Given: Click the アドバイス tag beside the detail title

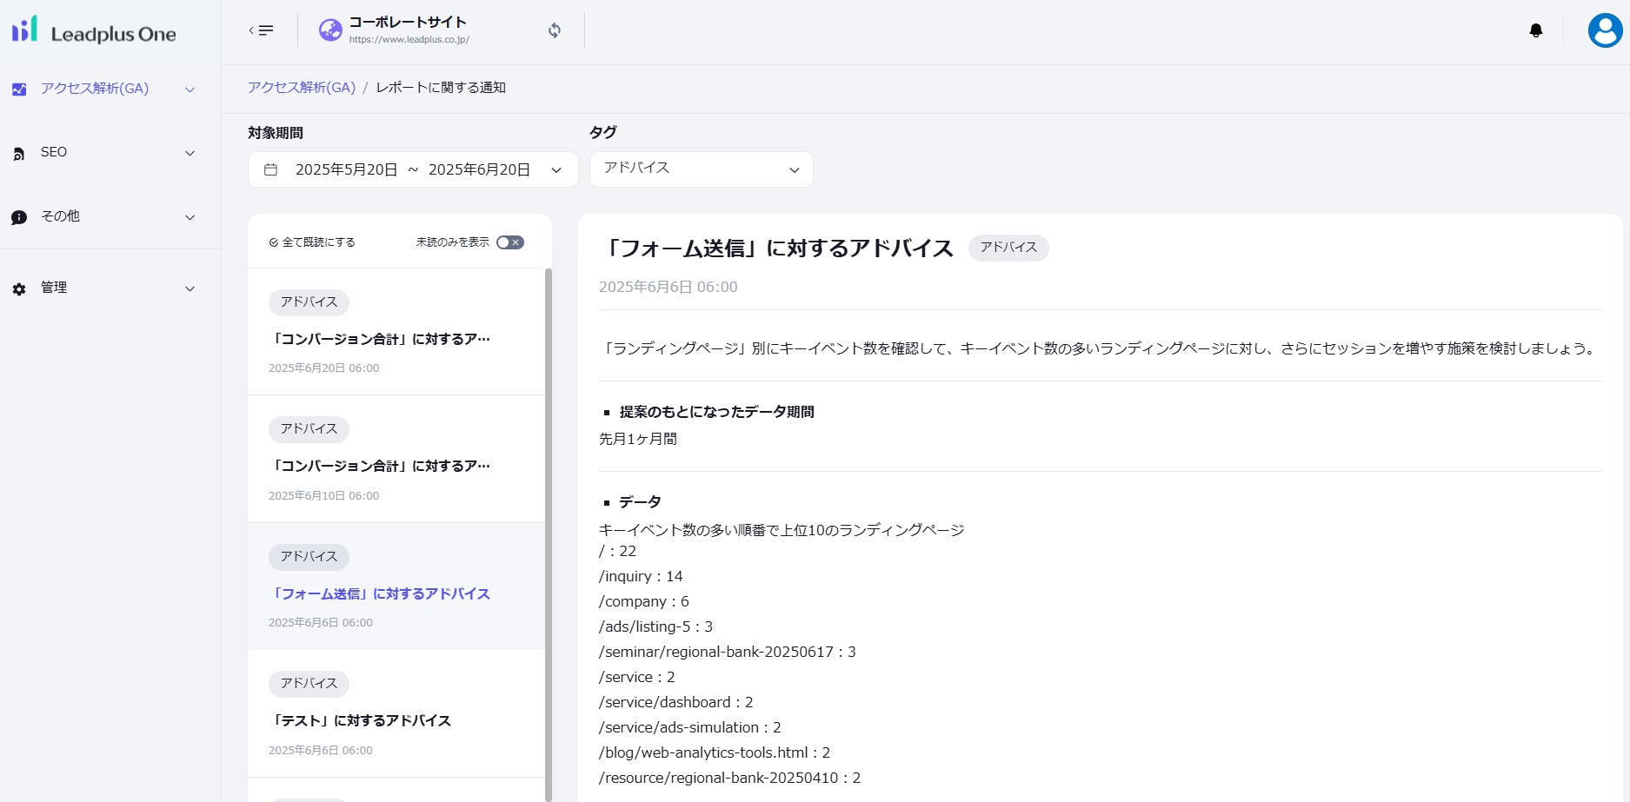Looking at the screenshot, I should [x=1008, y=248].
